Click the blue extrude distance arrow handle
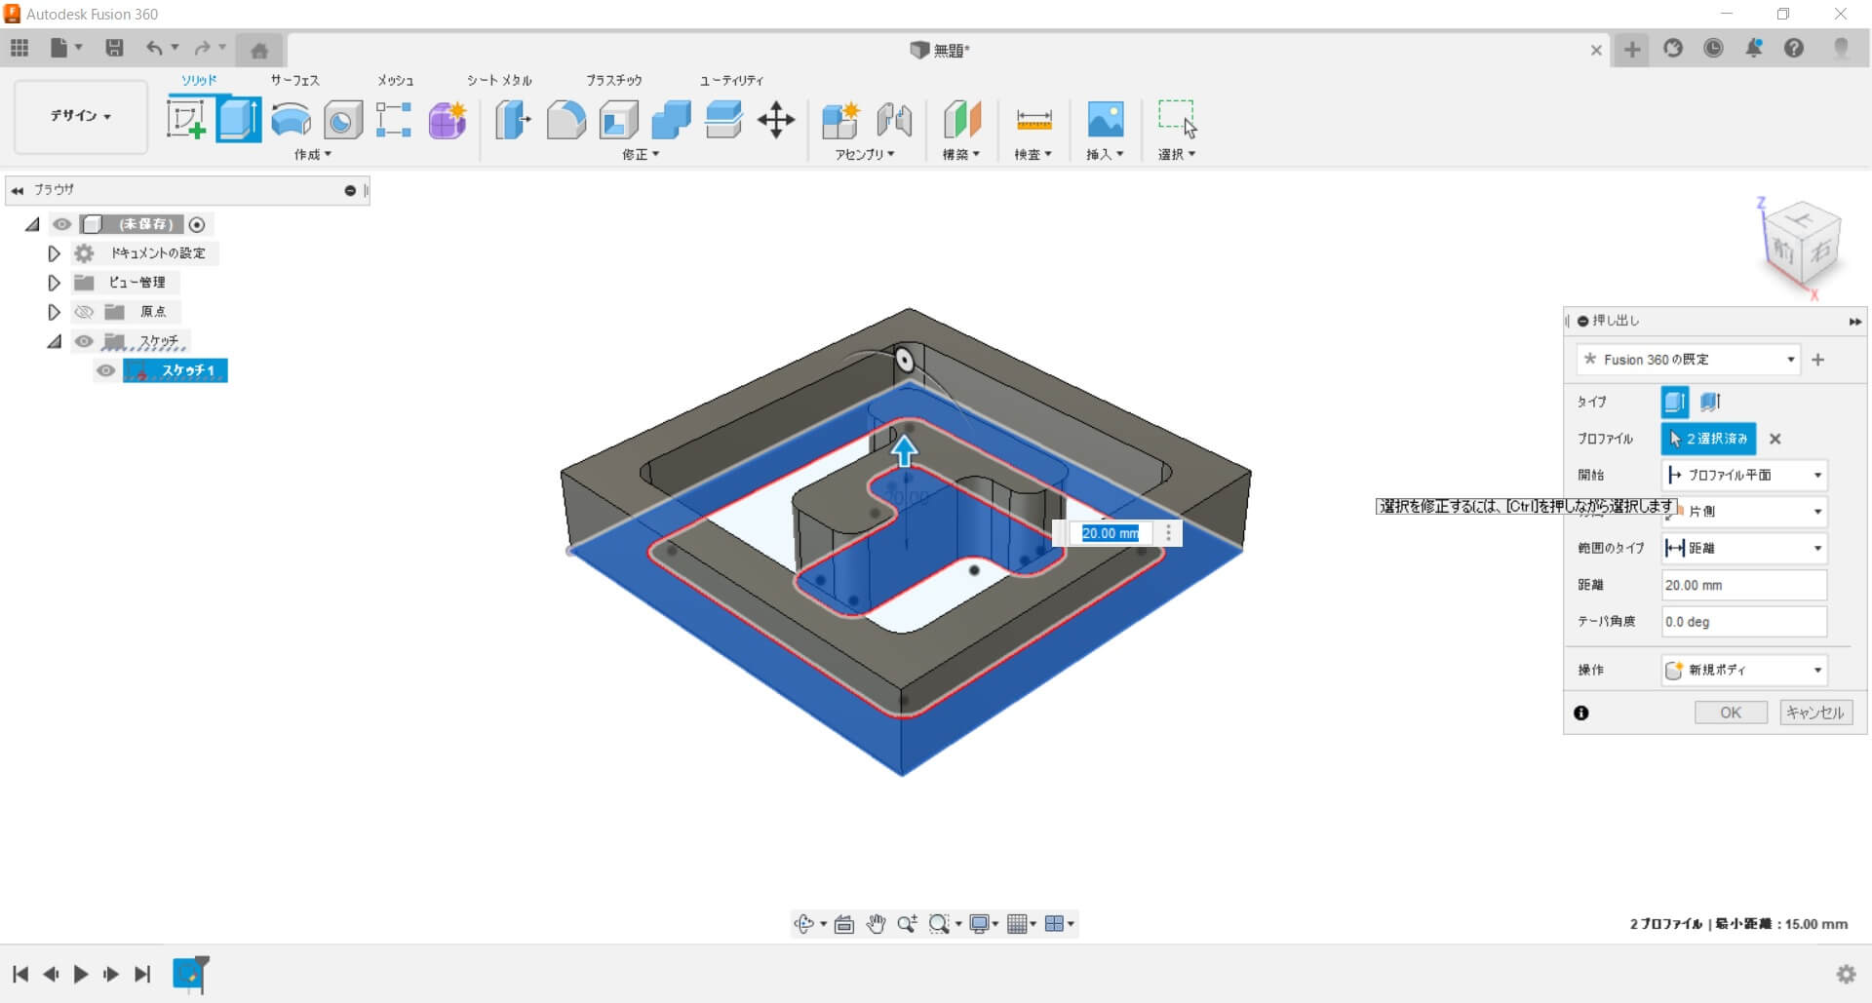The image size is (1872, 1003). pos(905,450)
